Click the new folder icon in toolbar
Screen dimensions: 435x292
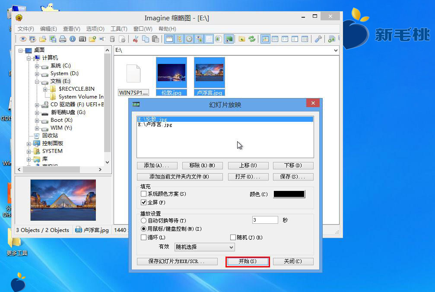coord(92,39)
